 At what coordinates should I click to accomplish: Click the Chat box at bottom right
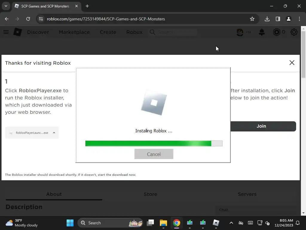pos(256,210)
